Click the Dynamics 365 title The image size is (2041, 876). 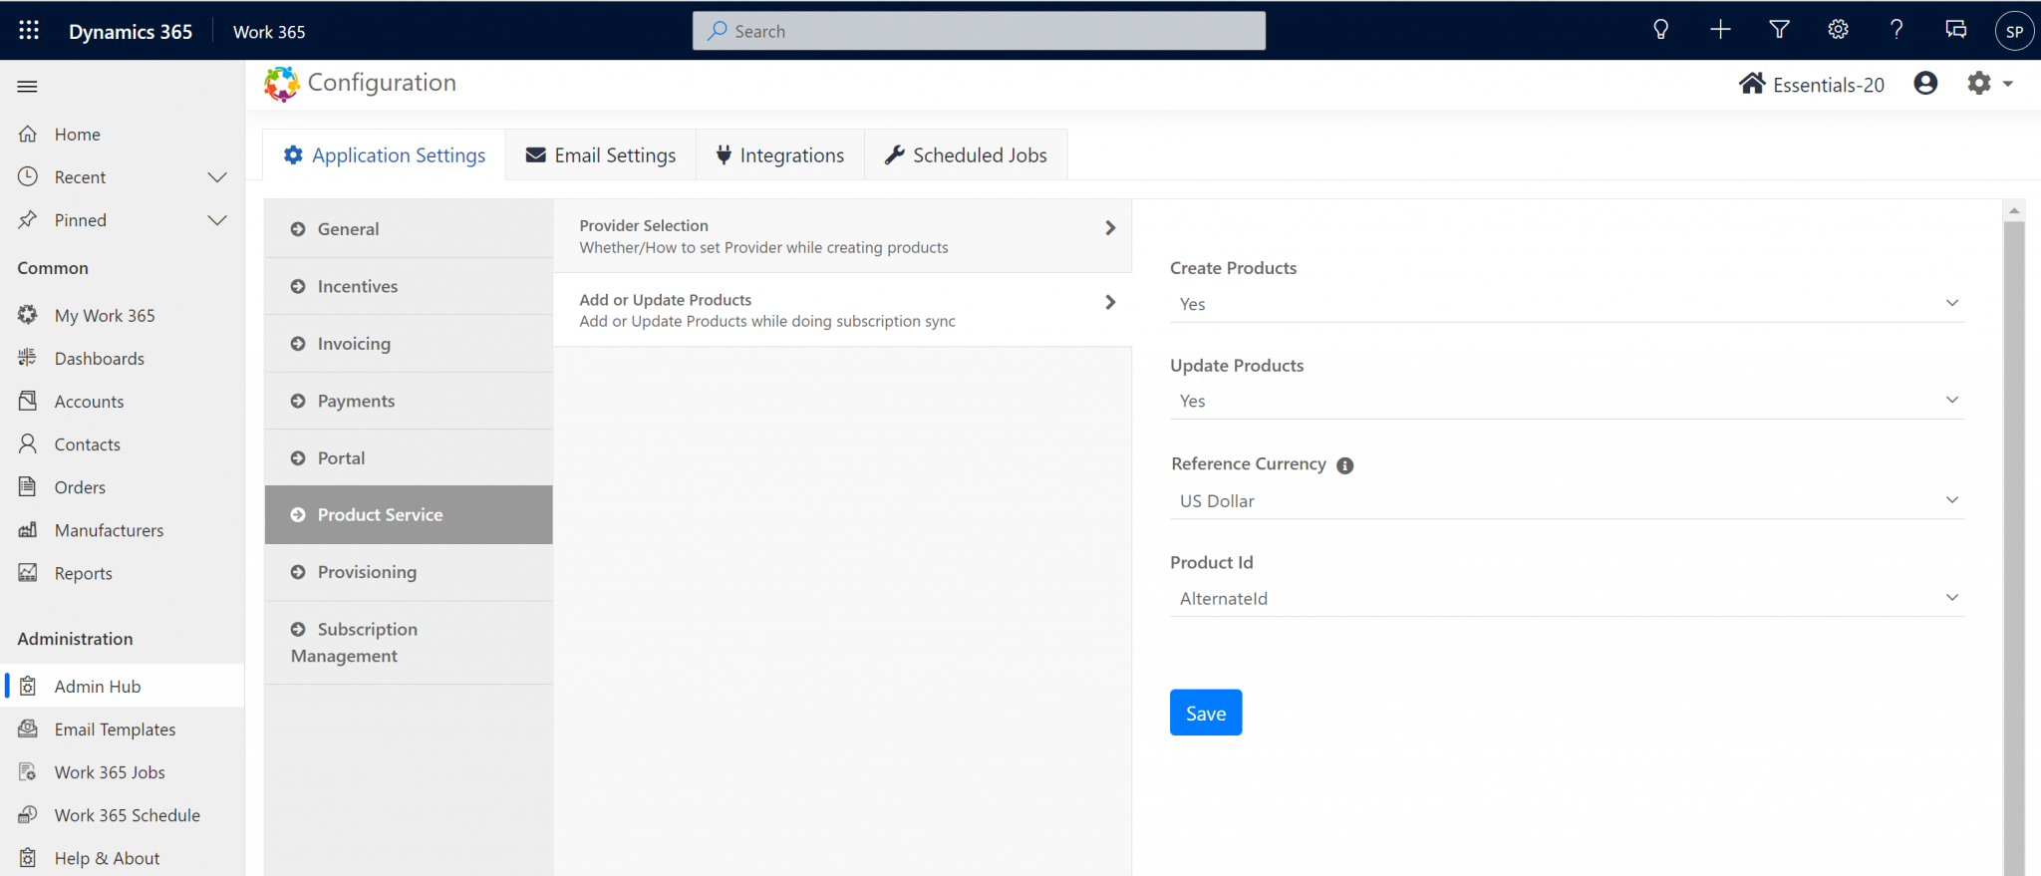131,32
